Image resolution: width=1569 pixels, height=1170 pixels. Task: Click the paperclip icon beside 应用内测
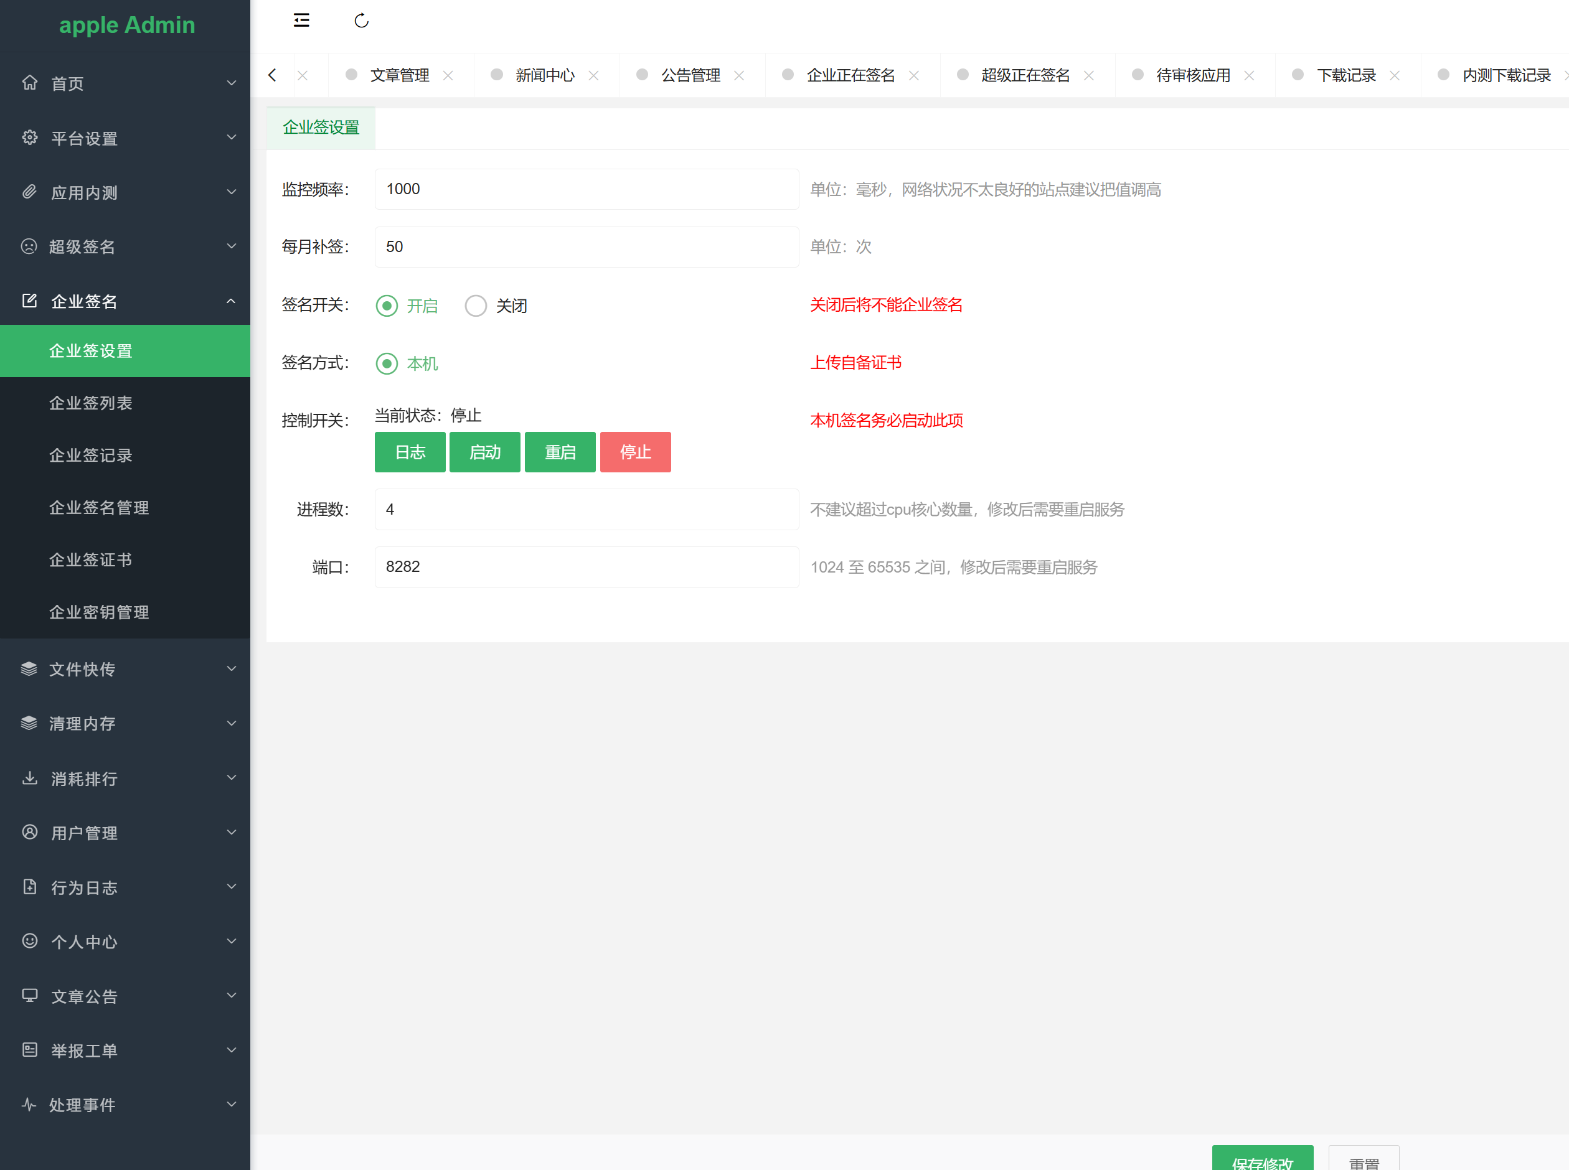click(x=30, y=192)
